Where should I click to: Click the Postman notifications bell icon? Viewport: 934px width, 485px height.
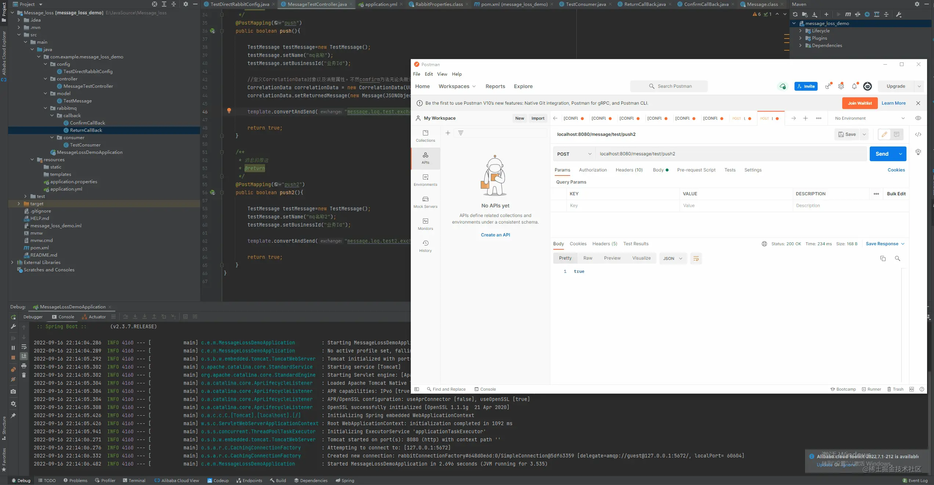854,86
